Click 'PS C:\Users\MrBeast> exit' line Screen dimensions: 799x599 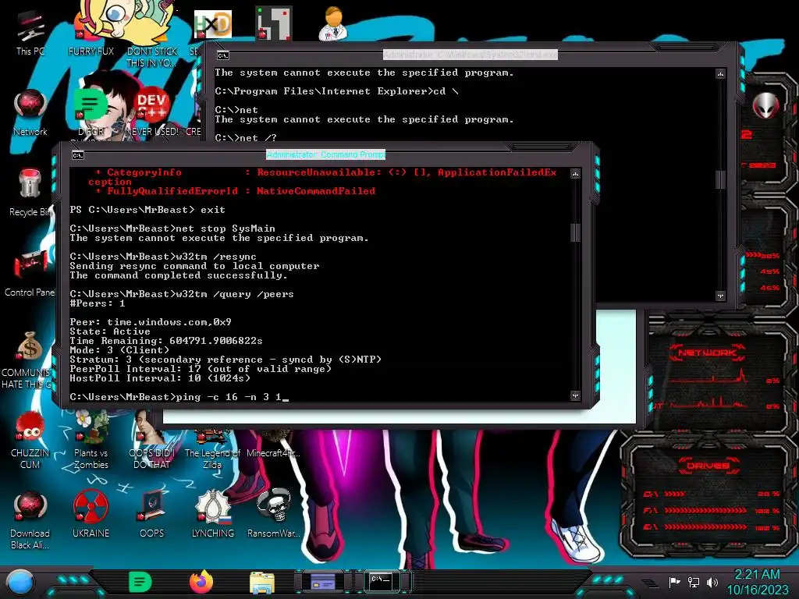[x=147, y=210]
